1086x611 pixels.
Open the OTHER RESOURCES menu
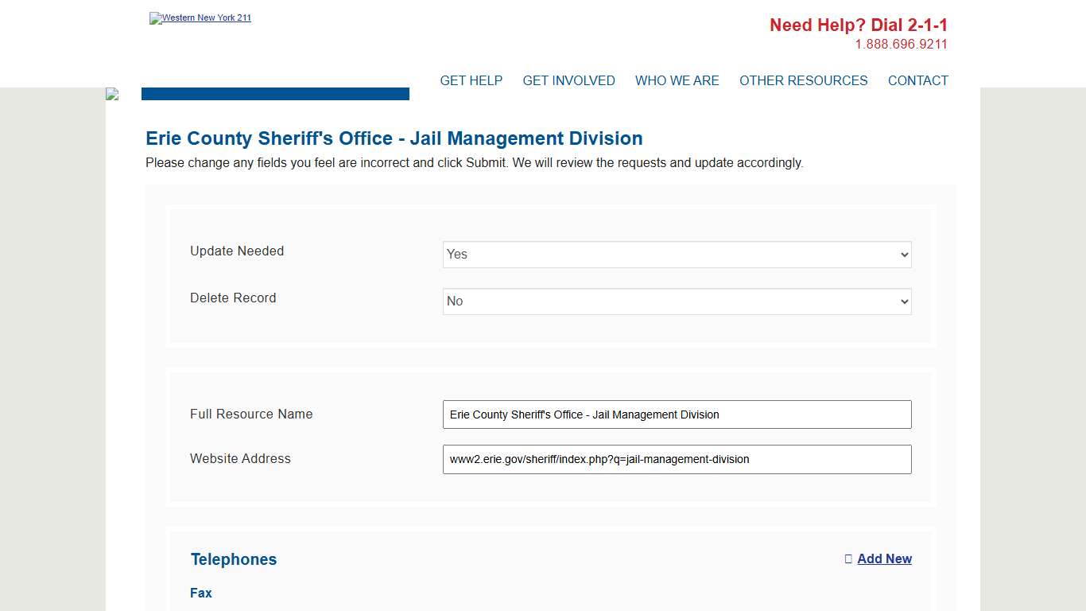pyautogui.click(x=803, y=80)
